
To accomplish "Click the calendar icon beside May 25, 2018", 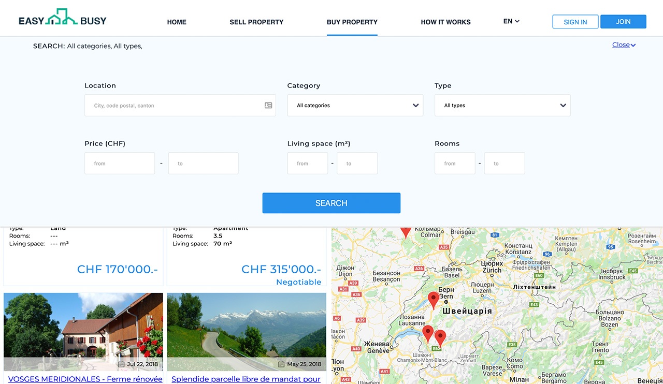I will pos(281,364).
